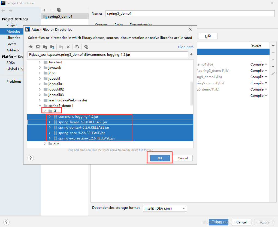Click the help question mark in Attach Files dialog

[x=31, y=158]
